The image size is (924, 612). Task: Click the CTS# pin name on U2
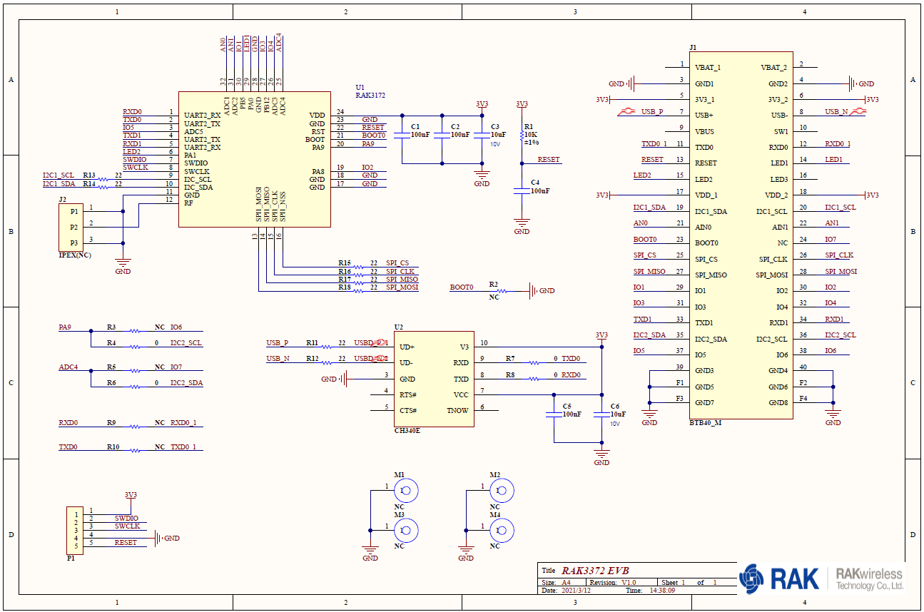408,411
